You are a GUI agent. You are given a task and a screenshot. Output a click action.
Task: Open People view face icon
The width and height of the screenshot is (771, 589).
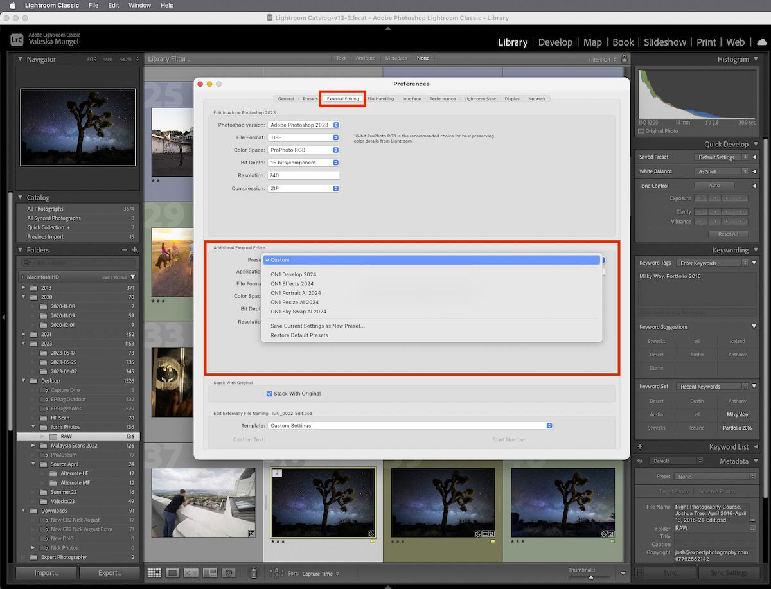click(228, 572)
